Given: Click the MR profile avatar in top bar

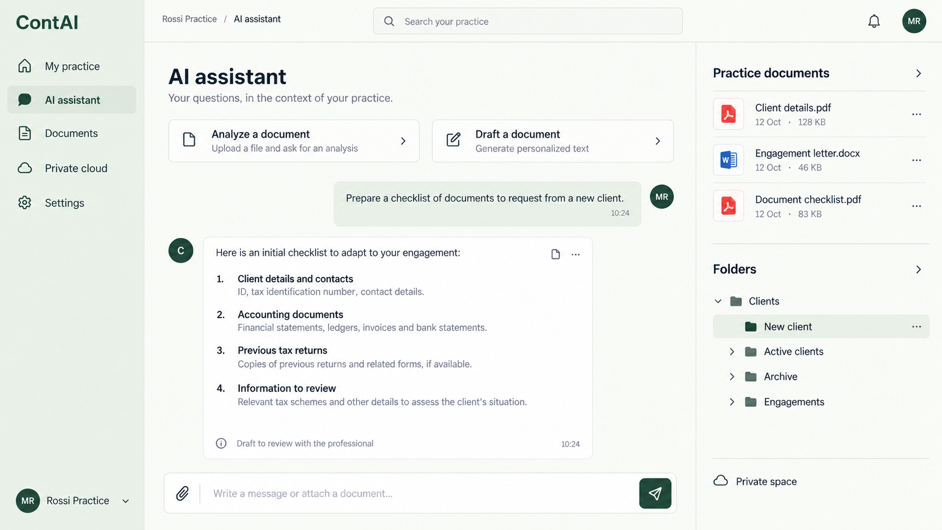Looking at the screenshot, I should pyautogui.click(x=914, y=21).
